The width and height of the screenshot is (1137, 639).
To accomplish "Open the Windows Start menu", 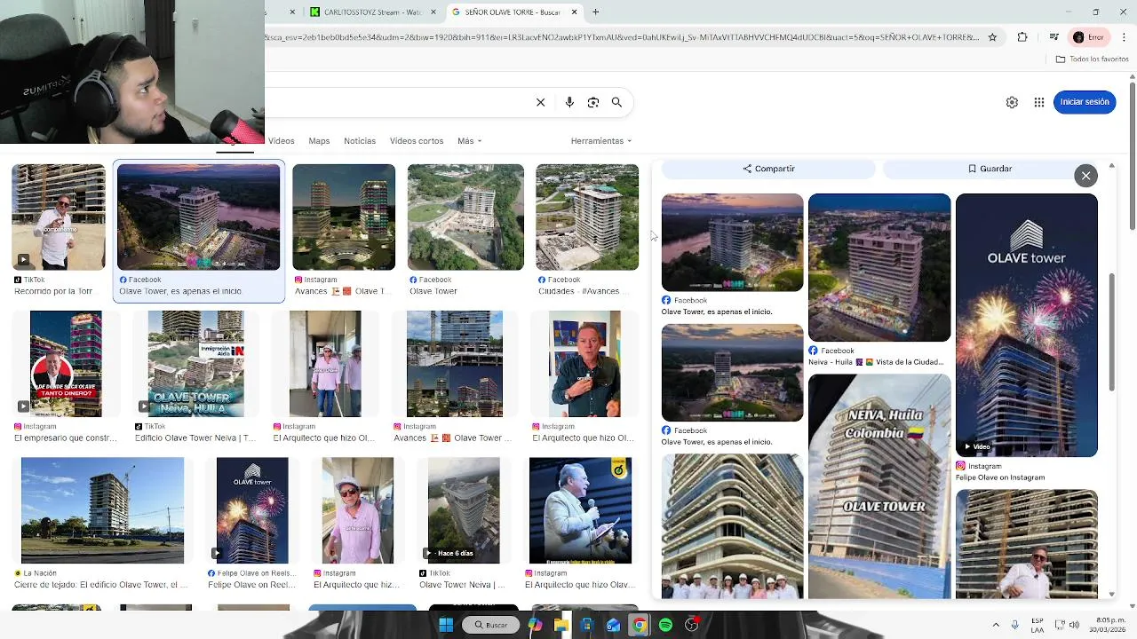I will click(446, 625).
